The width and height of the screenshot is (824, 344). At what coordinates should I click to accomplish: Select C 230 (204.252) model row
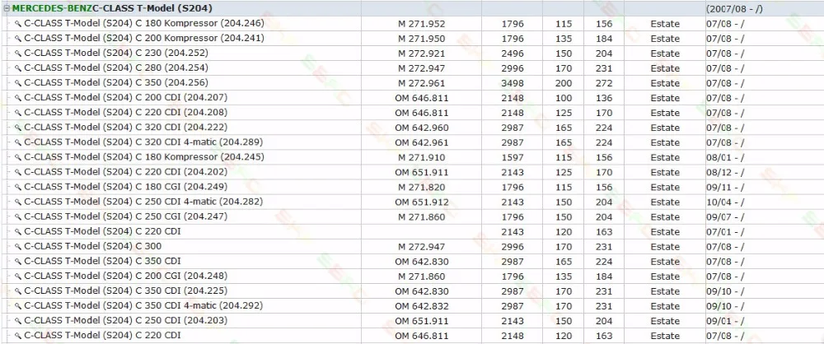click(x=412, y=53)
